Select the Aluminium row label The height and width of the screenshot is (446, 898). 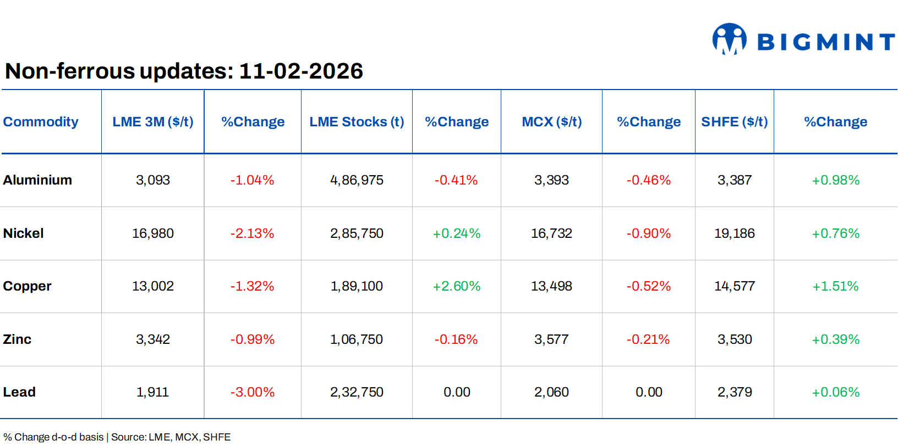(37, 180)
